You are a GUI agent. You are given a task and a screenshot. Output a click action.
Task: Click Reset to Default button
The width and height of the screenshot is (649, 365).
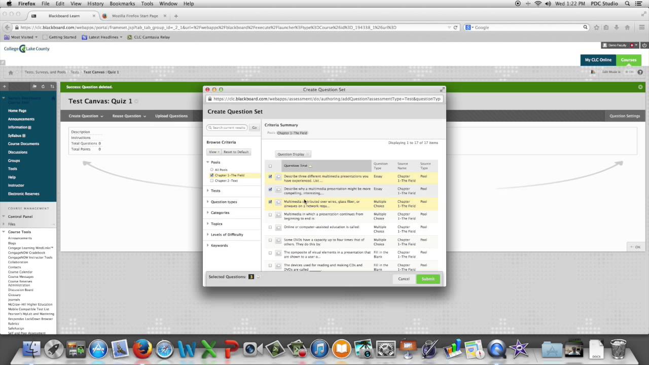pos(236,152)
